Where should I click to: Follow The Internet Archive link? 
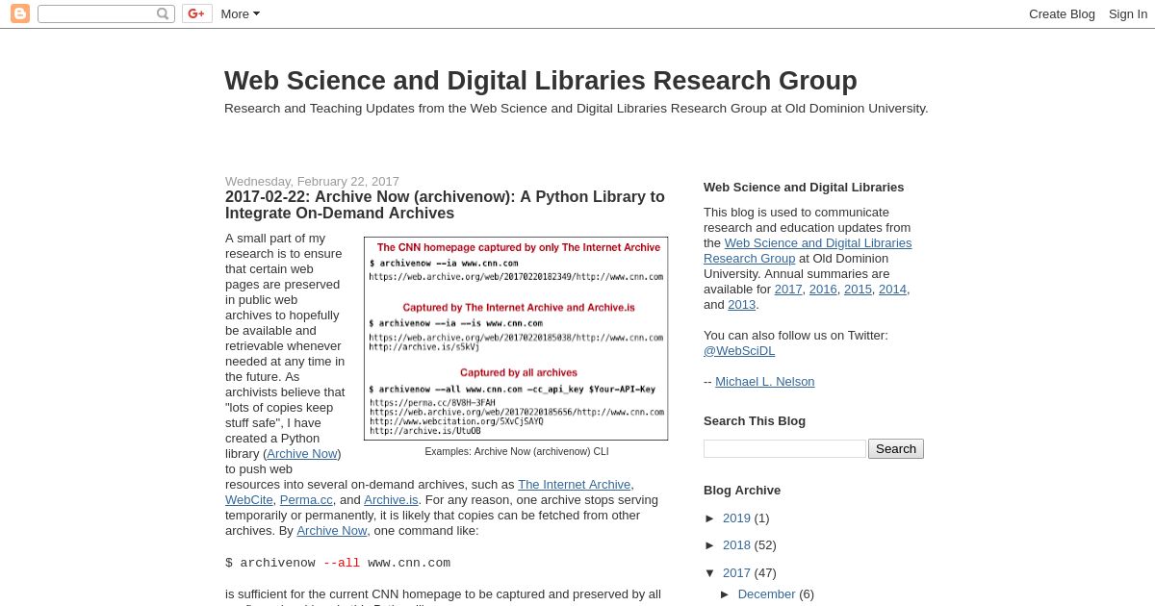(x=575, y=485)
